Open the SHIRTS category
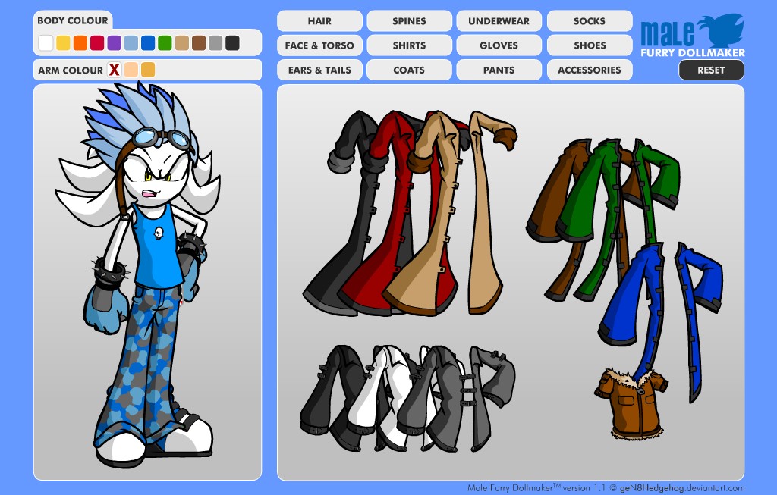The image size is (777, 495). pyautogui.click(x=409, y=45)
